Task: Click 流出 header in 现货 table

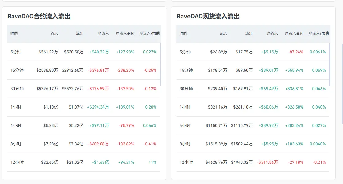Action: click(x=249, y=33)
